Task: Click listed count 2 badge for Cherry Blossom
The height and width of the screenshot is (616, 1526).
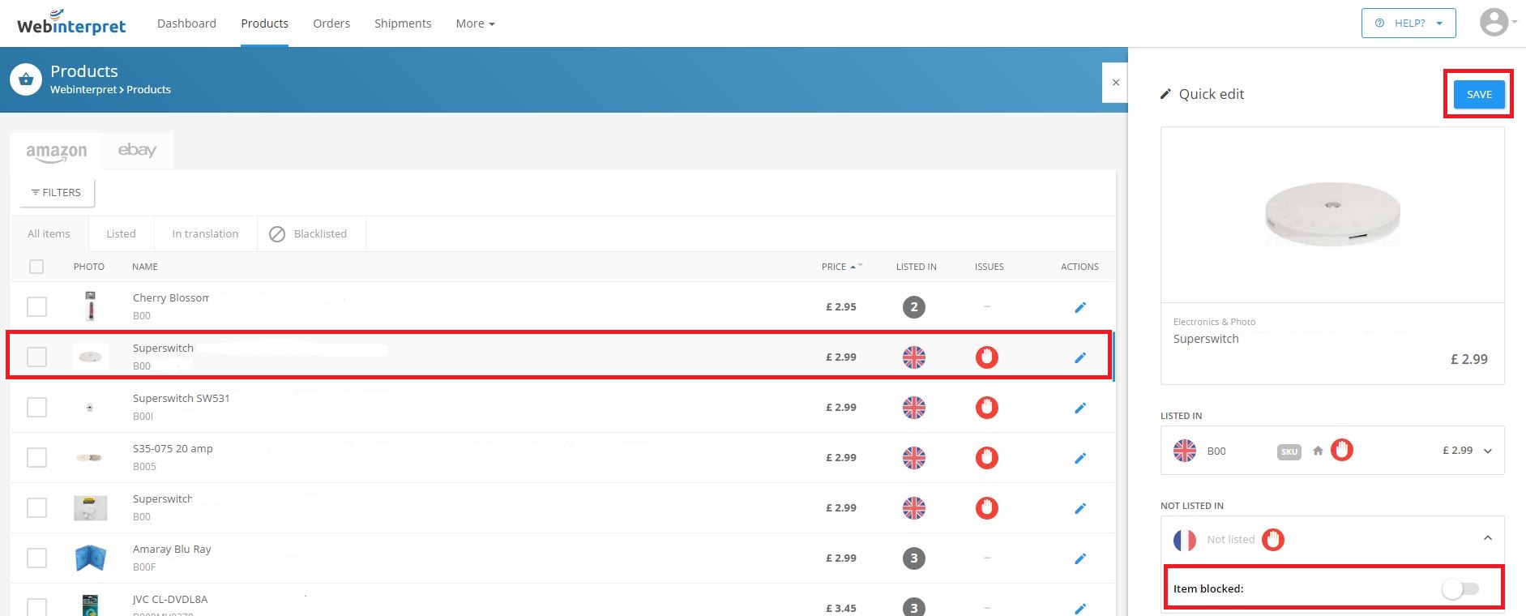Action: [x=914, y=307]
